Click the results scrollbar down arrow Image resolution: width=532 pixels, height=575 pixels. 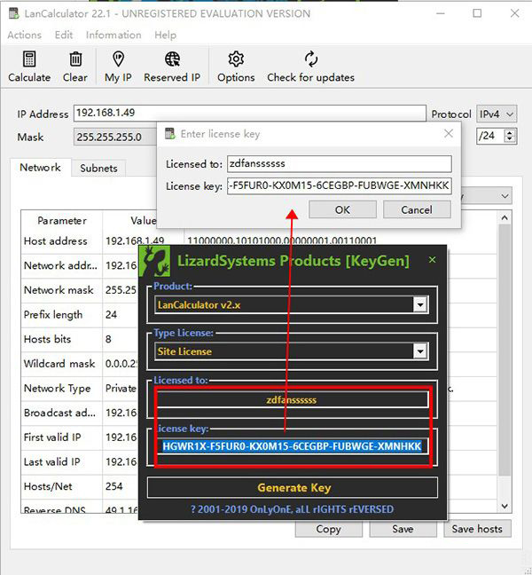pyautogui.click(x=505, y=506)
